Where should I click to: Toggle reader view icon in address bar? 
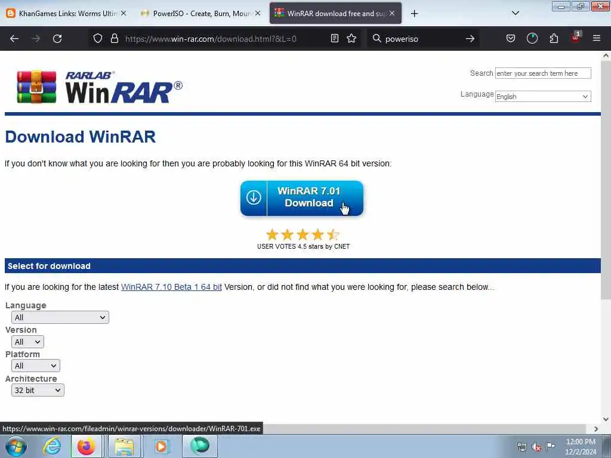point(334,38)
